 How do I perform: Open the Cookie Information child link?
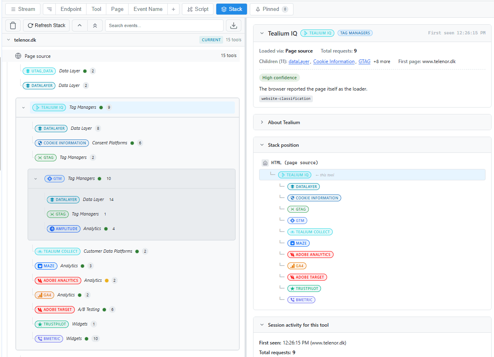pos(334,61)
